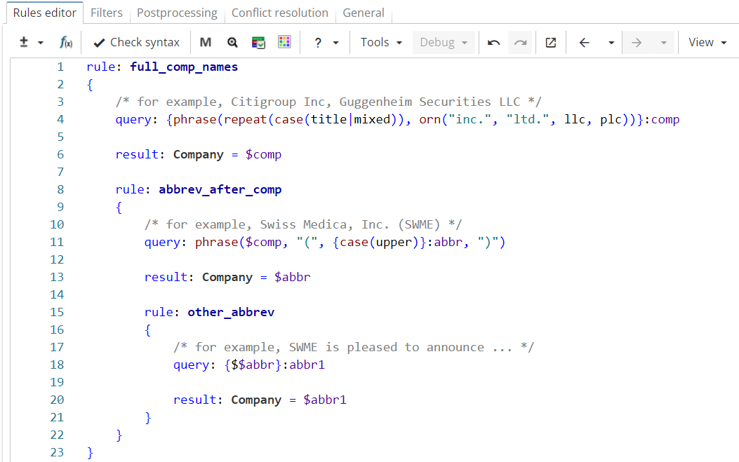The width and height of the screenshot is (739, 462).
Task: Click the redo icon
Action: [520, 42]
